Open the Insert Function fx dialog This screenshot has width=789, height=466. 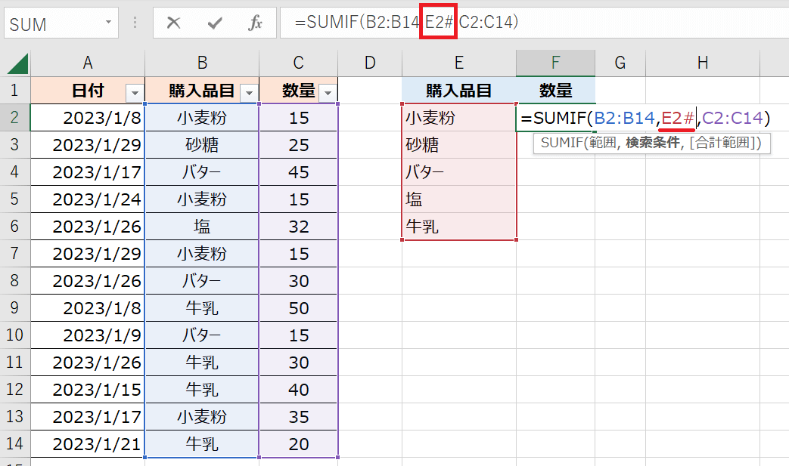(256, 23)
